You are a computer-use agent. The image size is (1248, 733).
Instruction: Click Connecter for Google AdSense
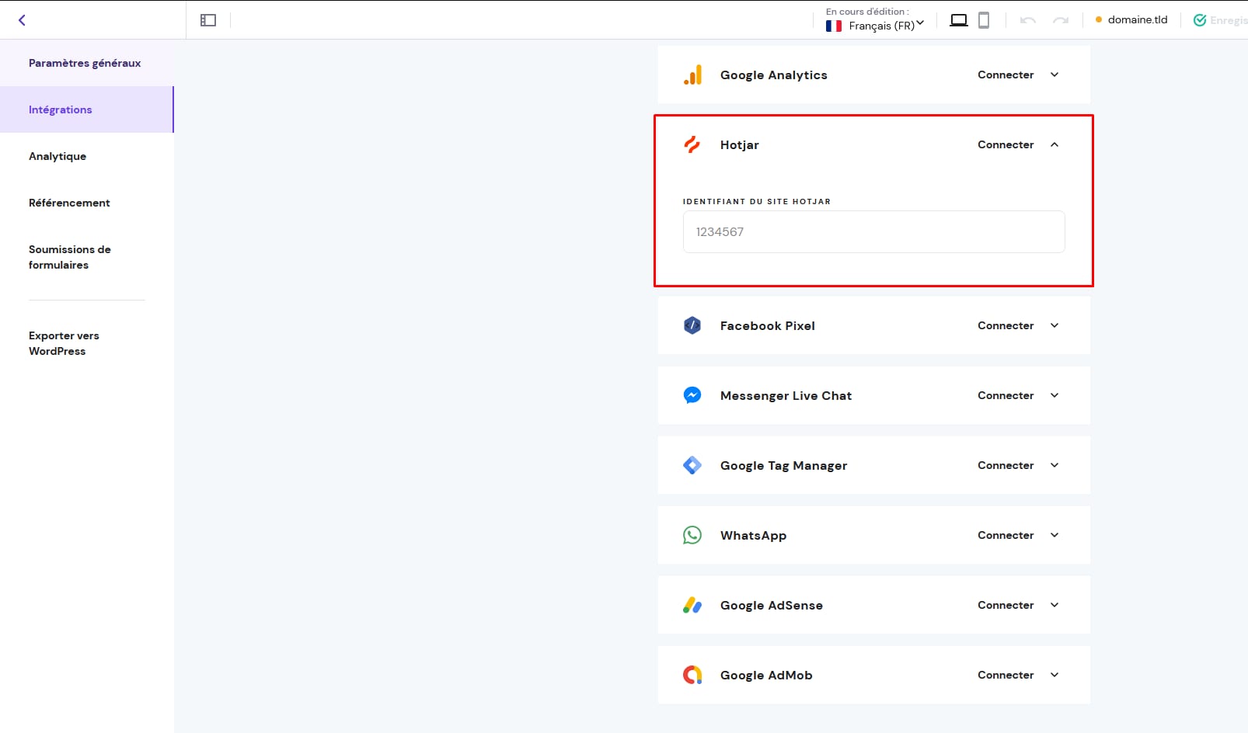pyautogui.click(x=1005, y=605)
